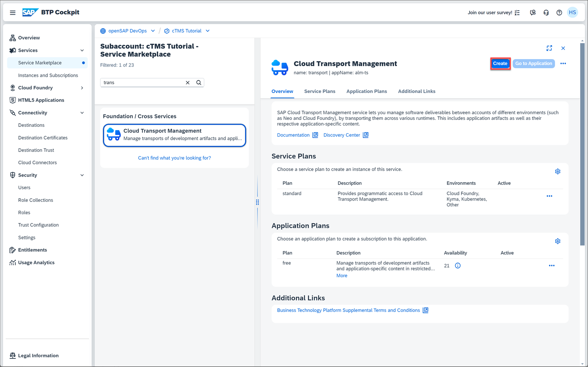Expand the Cloud Foundry navigation section

coord(82,88)
